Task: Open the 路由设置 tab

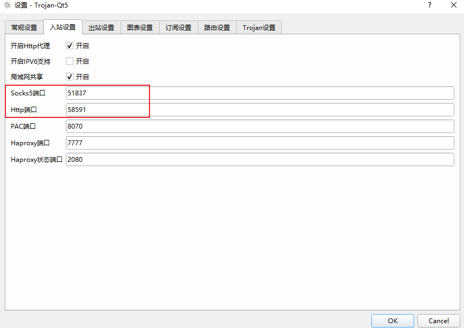Action: coord(217,28)
